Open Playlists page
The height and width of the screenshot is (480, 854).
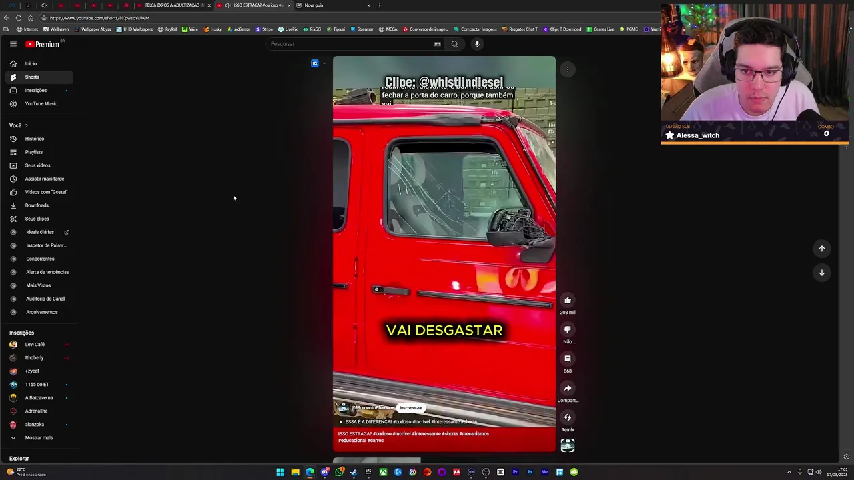click(38, 152)
